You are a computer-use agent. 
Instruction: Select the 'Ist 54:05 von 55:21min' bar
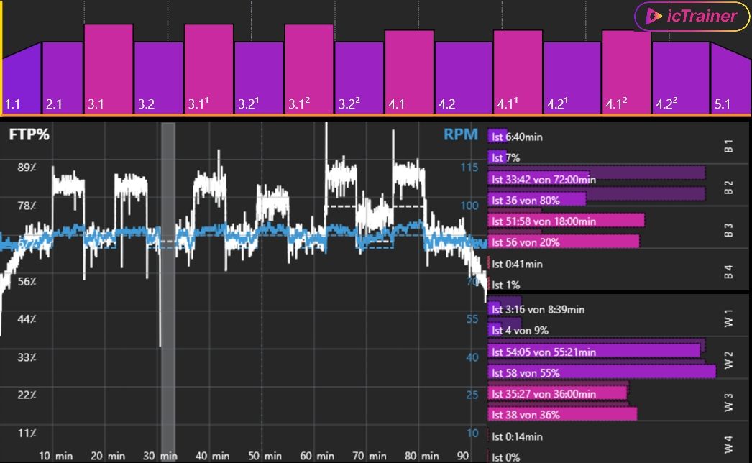click(x=595, y=352)
